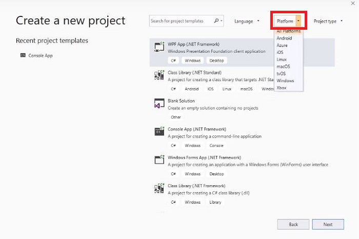Click the C# tag under WPF App
The height and width of the screenshot is (239, 359).
click(173, 61)
